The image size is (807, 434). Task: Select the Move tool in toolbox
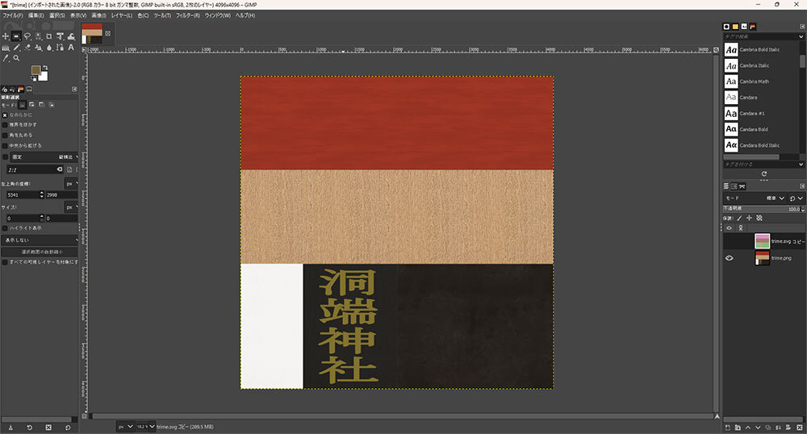tap(6, 36)
